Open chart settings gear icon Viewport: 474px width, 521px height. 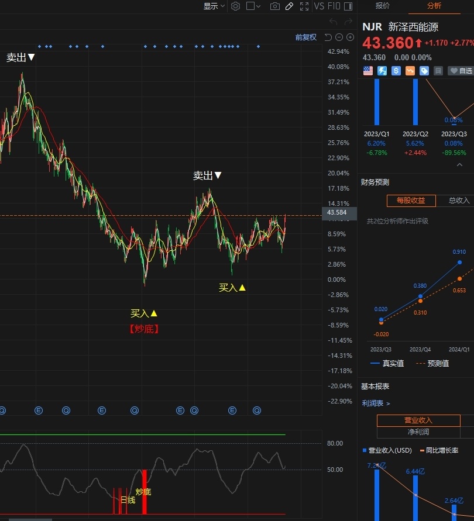(235, 6)
